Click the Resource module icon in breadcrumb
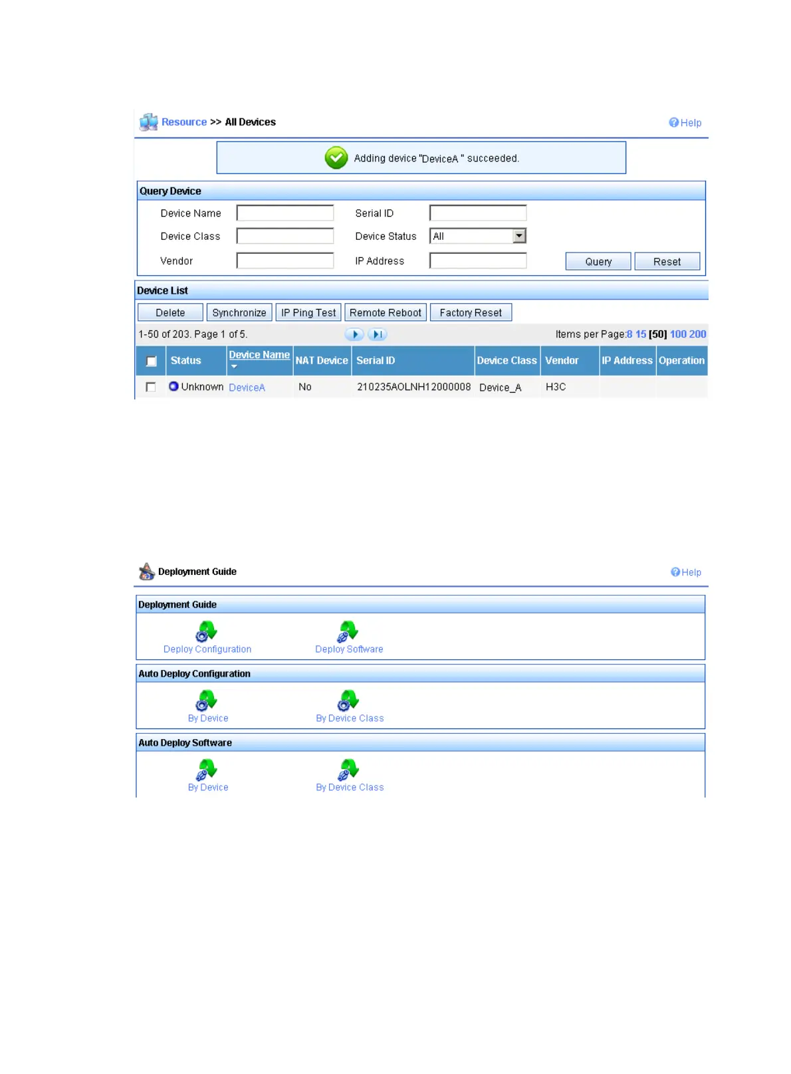791x1074 pixels. [x=148, y=122]
